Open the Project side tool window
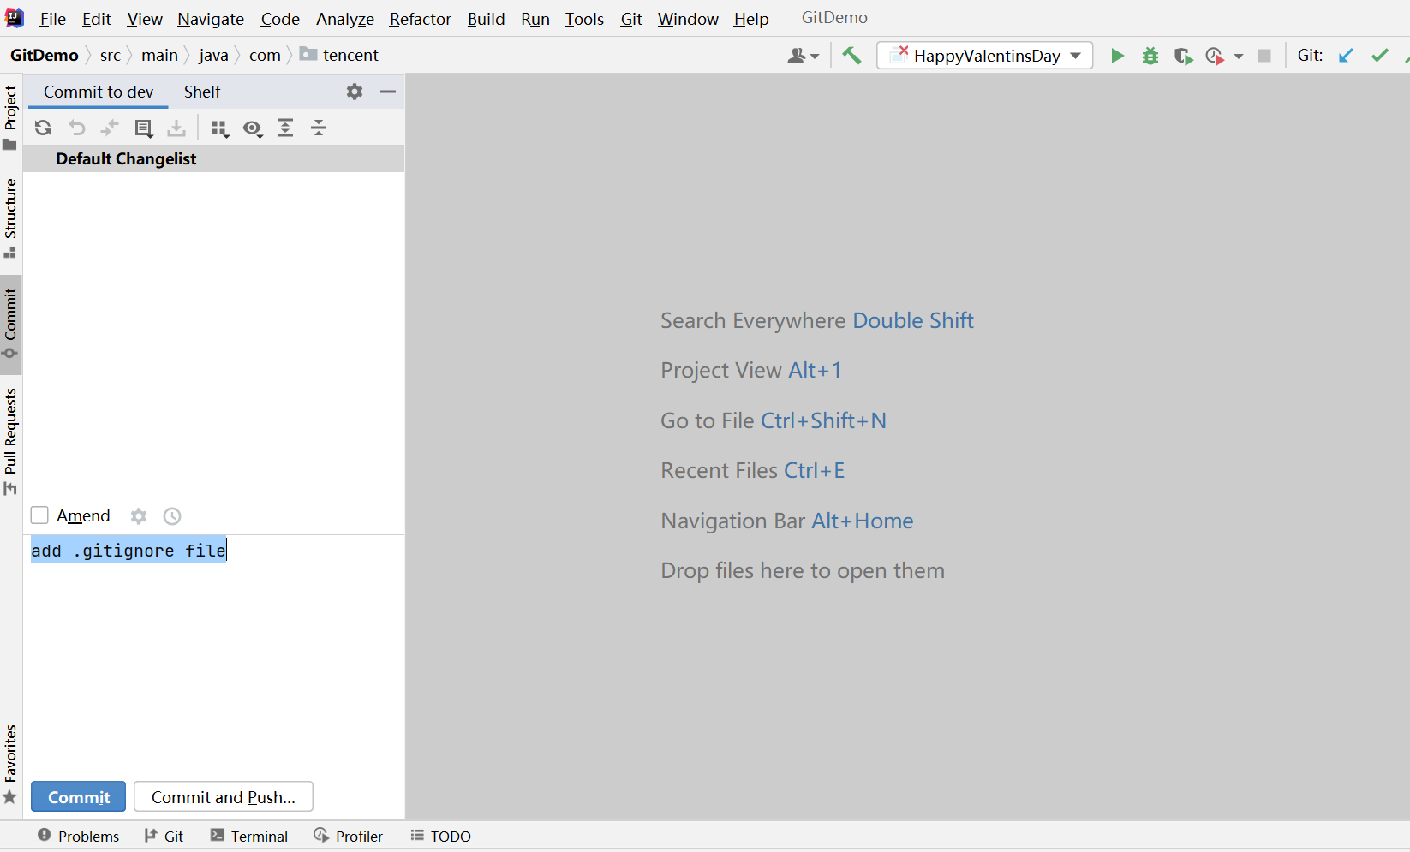This screenshot has height=852, width=1410. pyautogui.click(x=10, y=117)
